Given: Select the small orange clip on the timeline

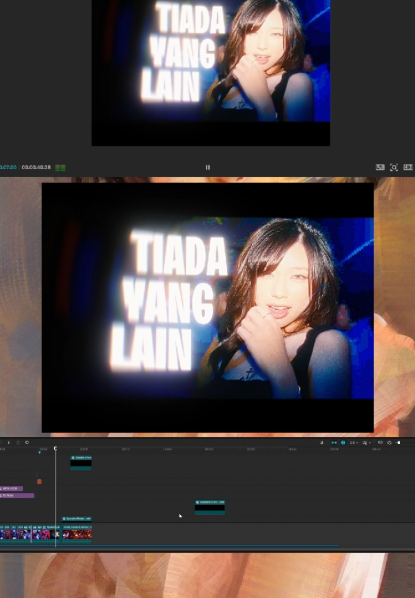Looking at the screenshot, I should (39, 482).
